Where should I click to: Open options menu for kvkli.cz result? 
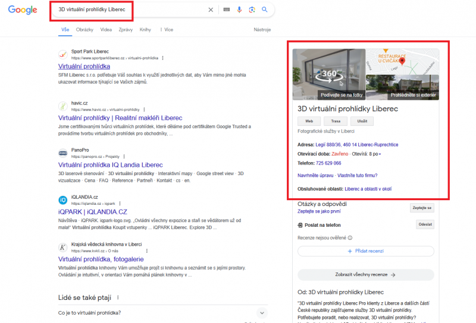coord(147,251)
